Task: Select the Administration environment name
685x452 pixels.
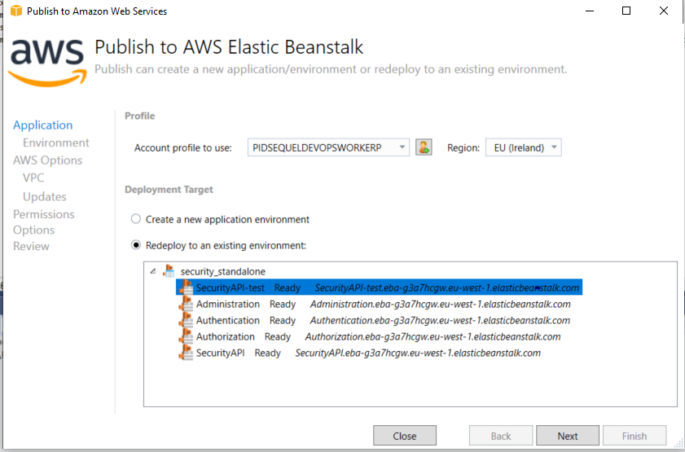Action: [227, 304]
